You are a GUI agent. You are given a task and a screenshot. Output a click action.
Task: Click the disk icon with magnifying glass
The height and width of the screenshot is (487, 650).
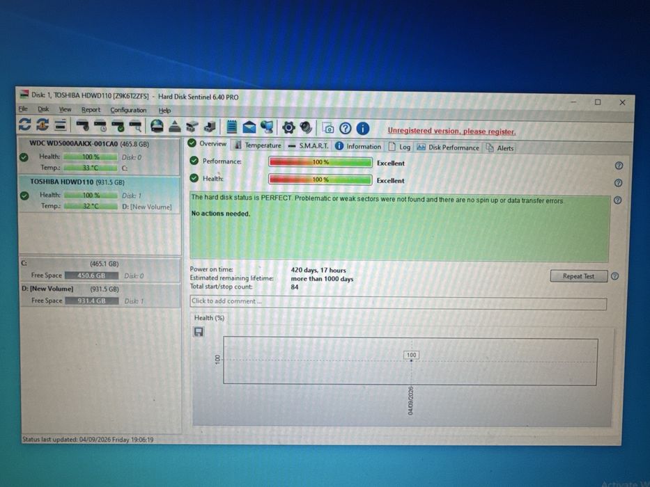click(136, 126)
